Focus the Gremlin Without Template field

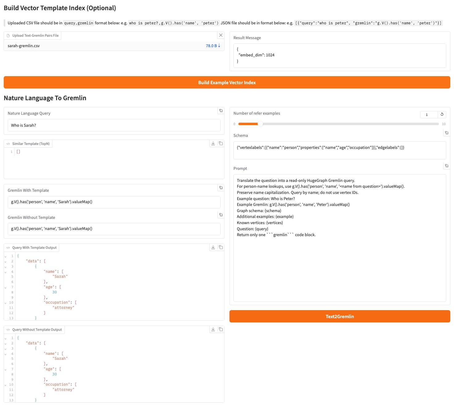click(x=114, y=229)
